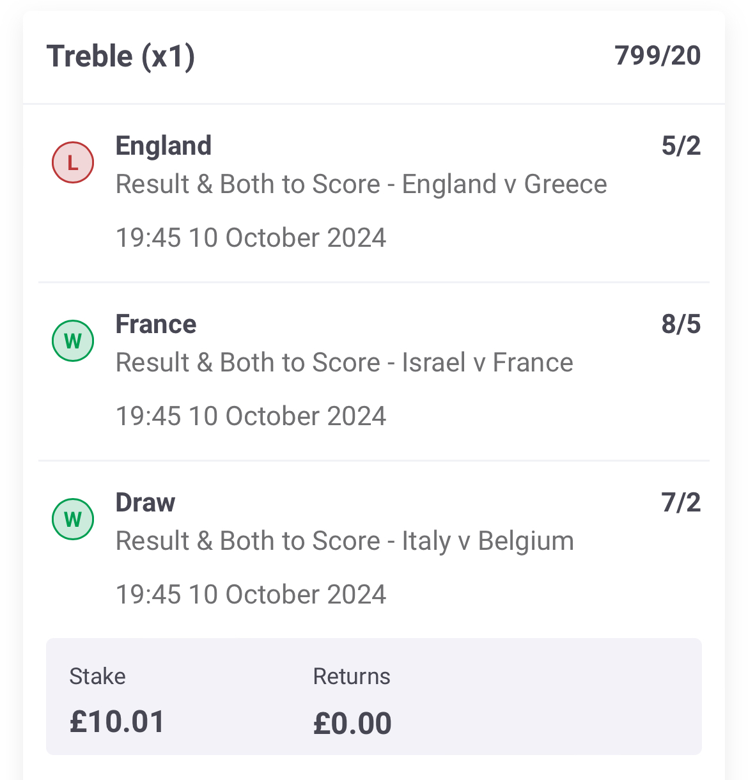
Task: Select the France selection name
Action: point(156,324)
